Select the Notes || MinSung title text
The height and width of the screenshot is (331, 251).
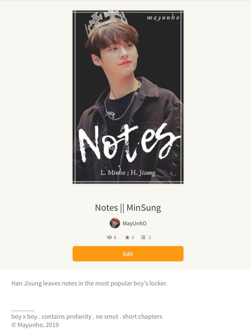128,208
